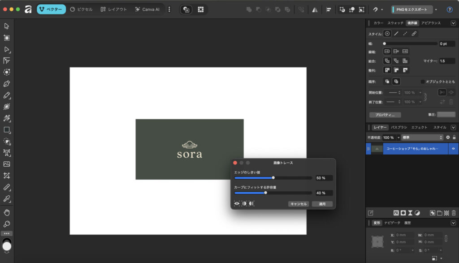Click the 適用 button in trace dialog
Screen dimensions: 459x263
[x=322, y=204]
